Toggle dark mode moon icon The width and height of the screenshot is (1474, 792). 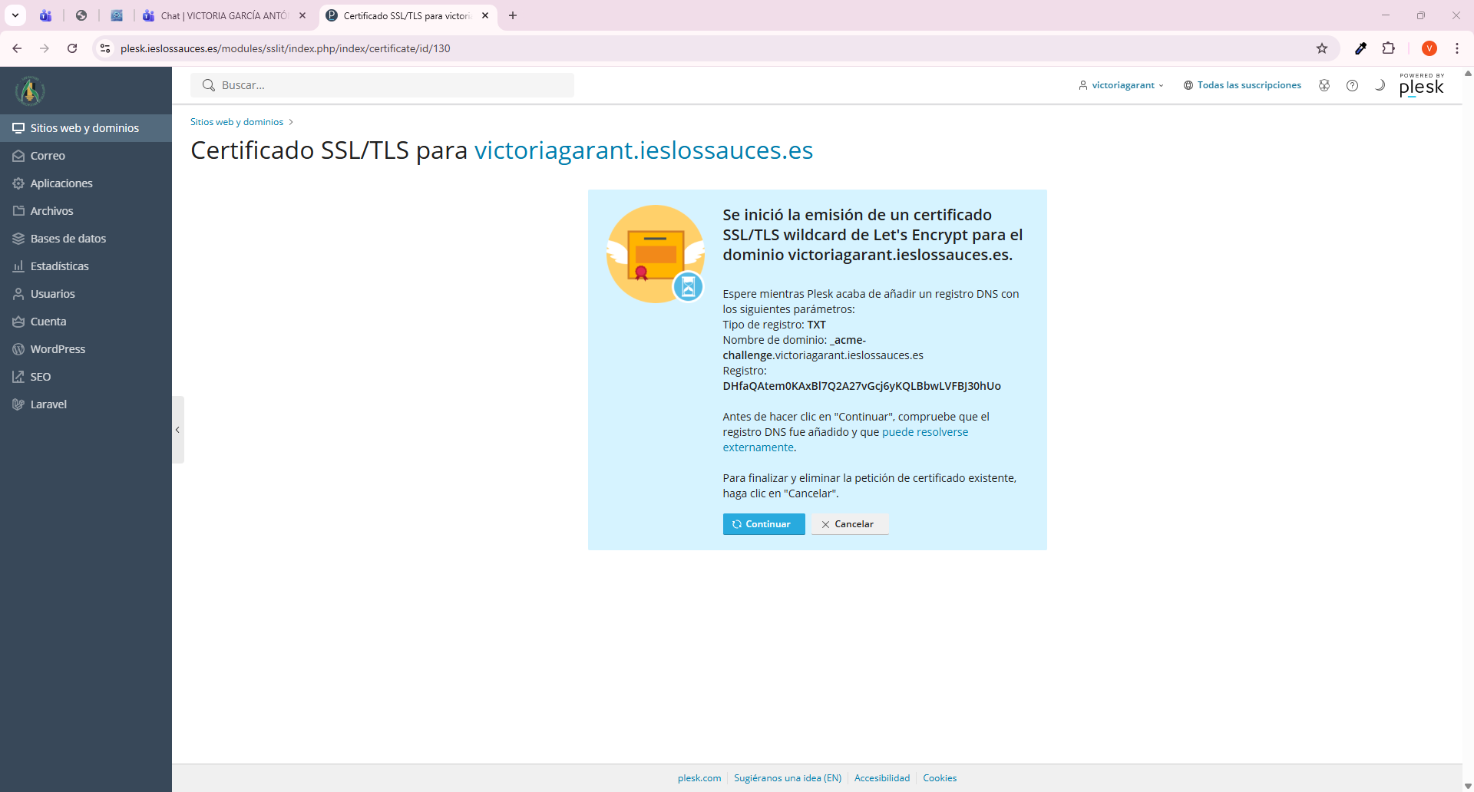click(x=1380, y=85)
